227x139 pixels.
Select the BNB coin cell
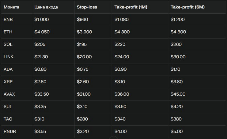[x=8, y=19]
